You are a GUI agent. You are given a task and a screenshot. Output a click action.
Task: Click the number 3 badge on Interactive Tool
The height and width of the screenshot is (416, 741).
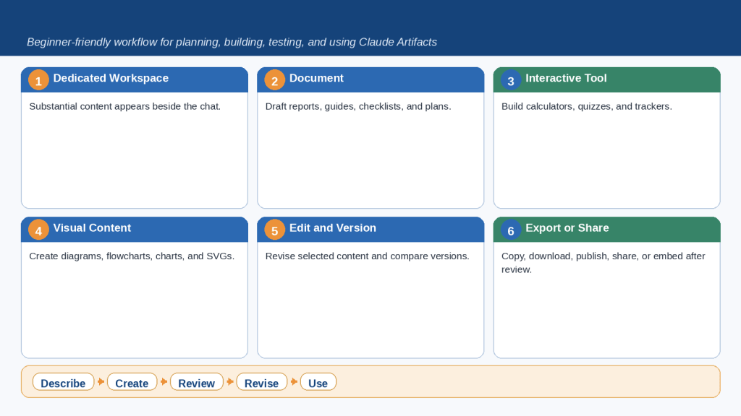(511, 80)
